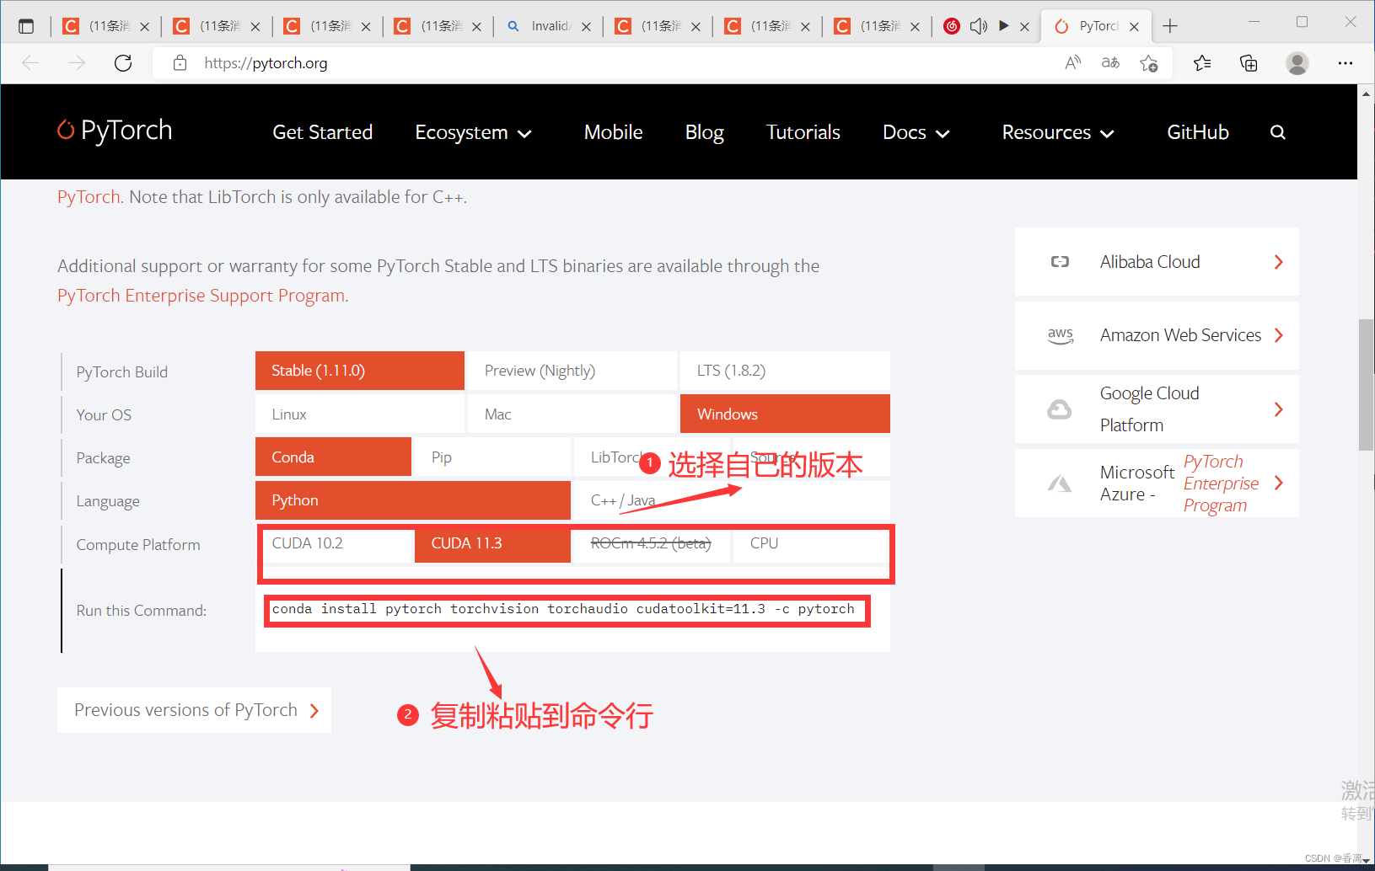Click the play icon on media tab
1375x871 pixels.
point(1004,26)
